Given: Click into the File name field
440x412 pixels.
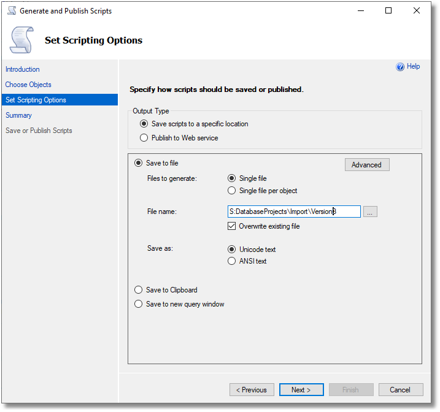Looking at the screenshot, I should [294, 212].
